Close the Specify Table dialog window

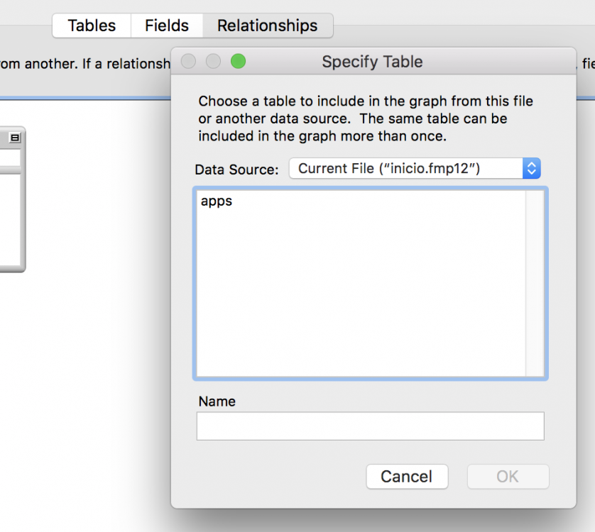click(x=188, y=62)
